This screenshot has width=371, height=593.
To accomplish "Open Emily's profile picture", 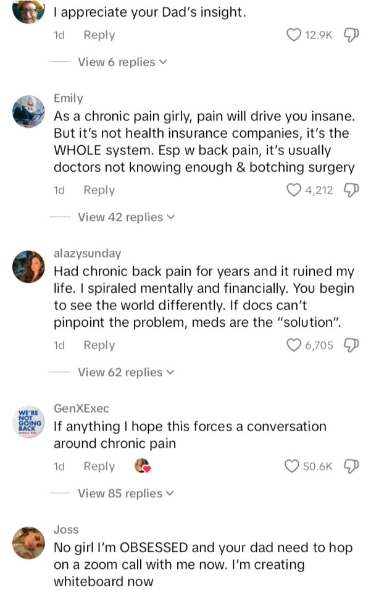I will coord(28,111).
